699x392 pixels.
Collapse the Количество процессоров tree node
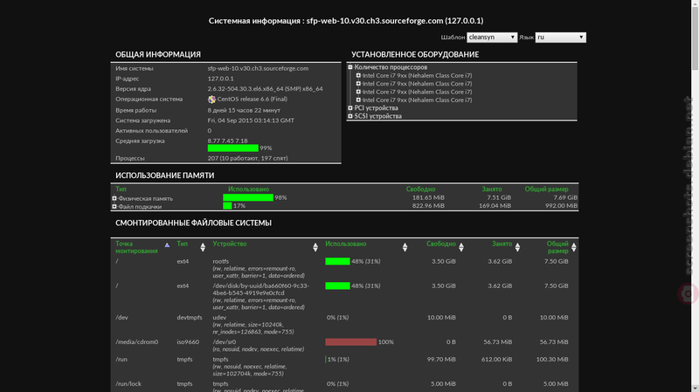[x=350, y=67]
